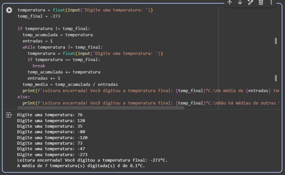
Task: Click the lower marker on right scroll gutter
Action: [276, 78]
